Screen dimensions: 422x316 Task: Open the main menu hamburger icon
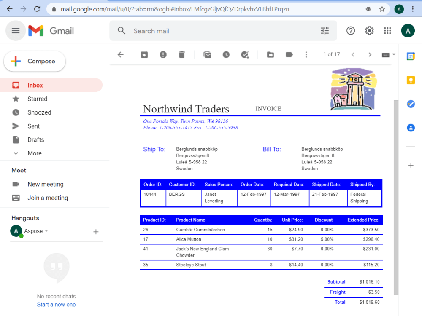tap(16, 31)
